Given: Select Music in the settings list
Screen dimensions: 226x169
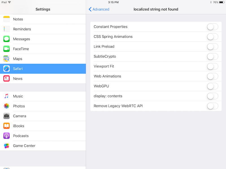Looking at the screenshot, I should click(x=43, y=96).
